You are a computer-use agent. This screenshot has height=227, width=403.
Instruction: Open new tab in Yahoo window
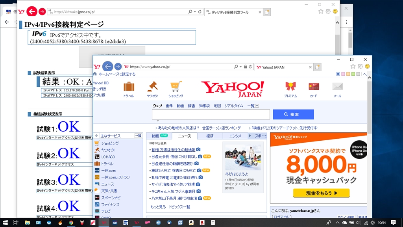[x=318, y=67]
